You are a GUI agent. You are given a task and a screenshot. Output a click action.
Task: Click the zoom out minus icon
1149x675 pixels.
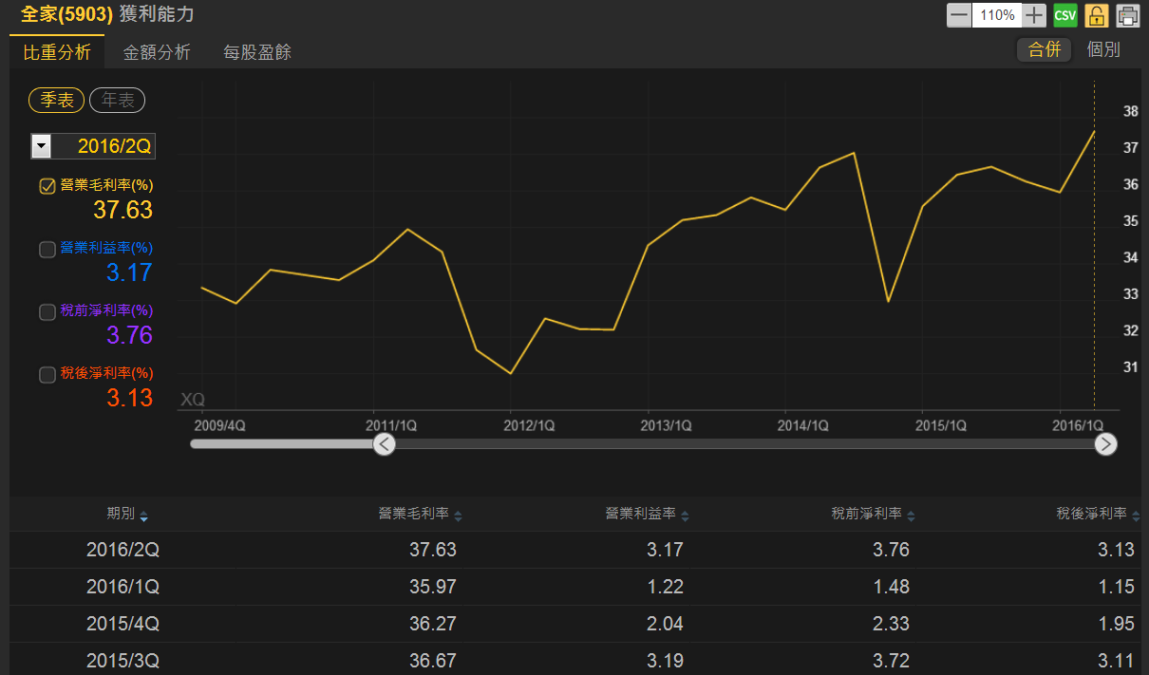(x=959, y=15)
